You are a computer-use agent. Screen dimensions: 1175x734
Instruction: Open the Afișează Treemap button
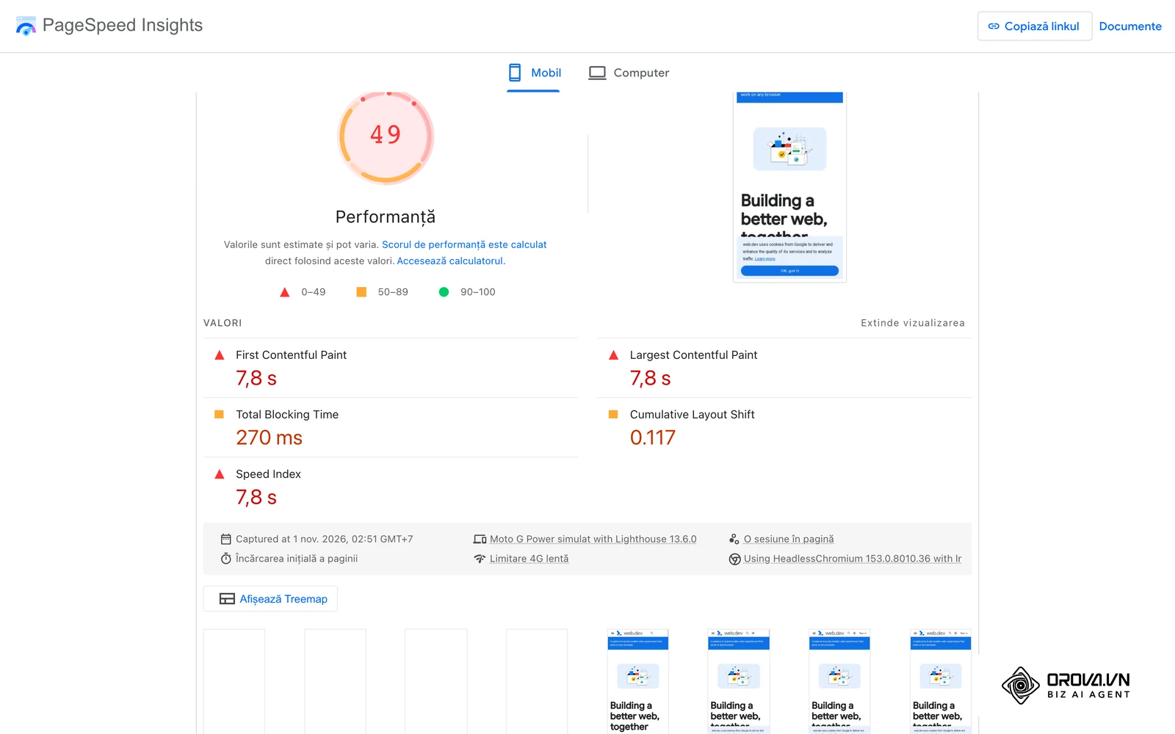pyautogui.click(x=270, y=599)
